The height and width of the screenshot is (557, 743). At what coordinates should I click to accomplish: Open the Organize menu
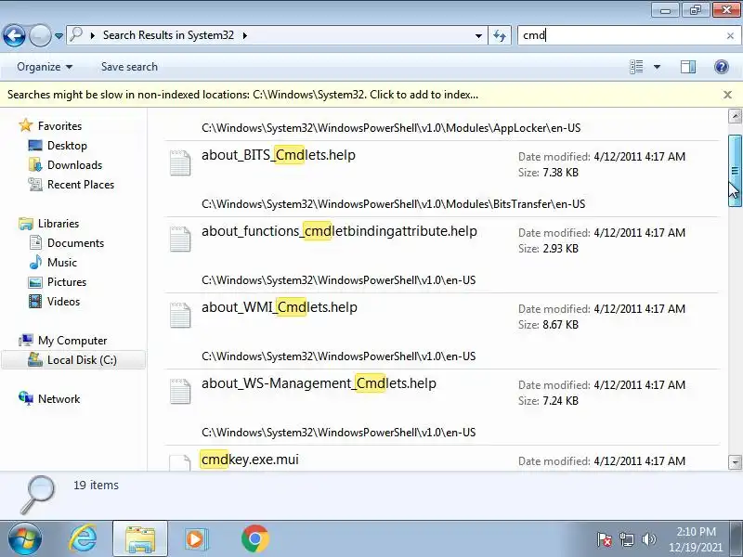click(x=45, y=67)
